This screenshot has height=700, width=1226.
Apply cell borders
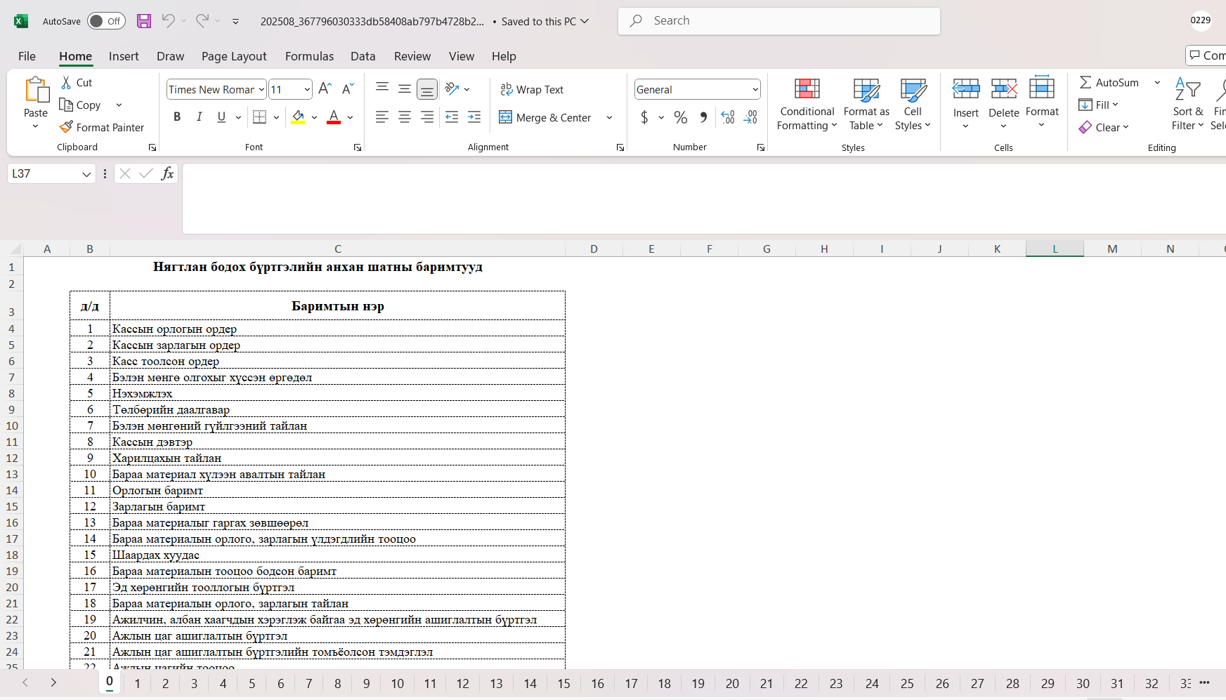260,117
